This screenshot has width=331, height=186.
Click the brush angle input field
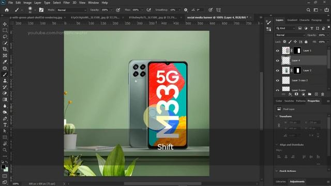click(200, 10)
